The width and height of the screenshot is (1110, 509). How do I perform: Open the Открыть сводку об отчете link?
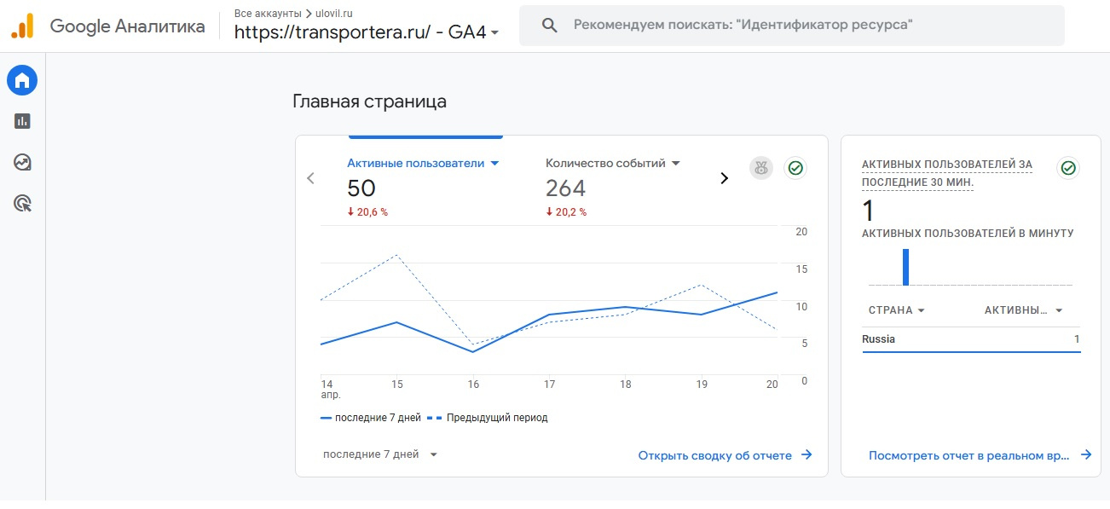(x=725, y=455)
